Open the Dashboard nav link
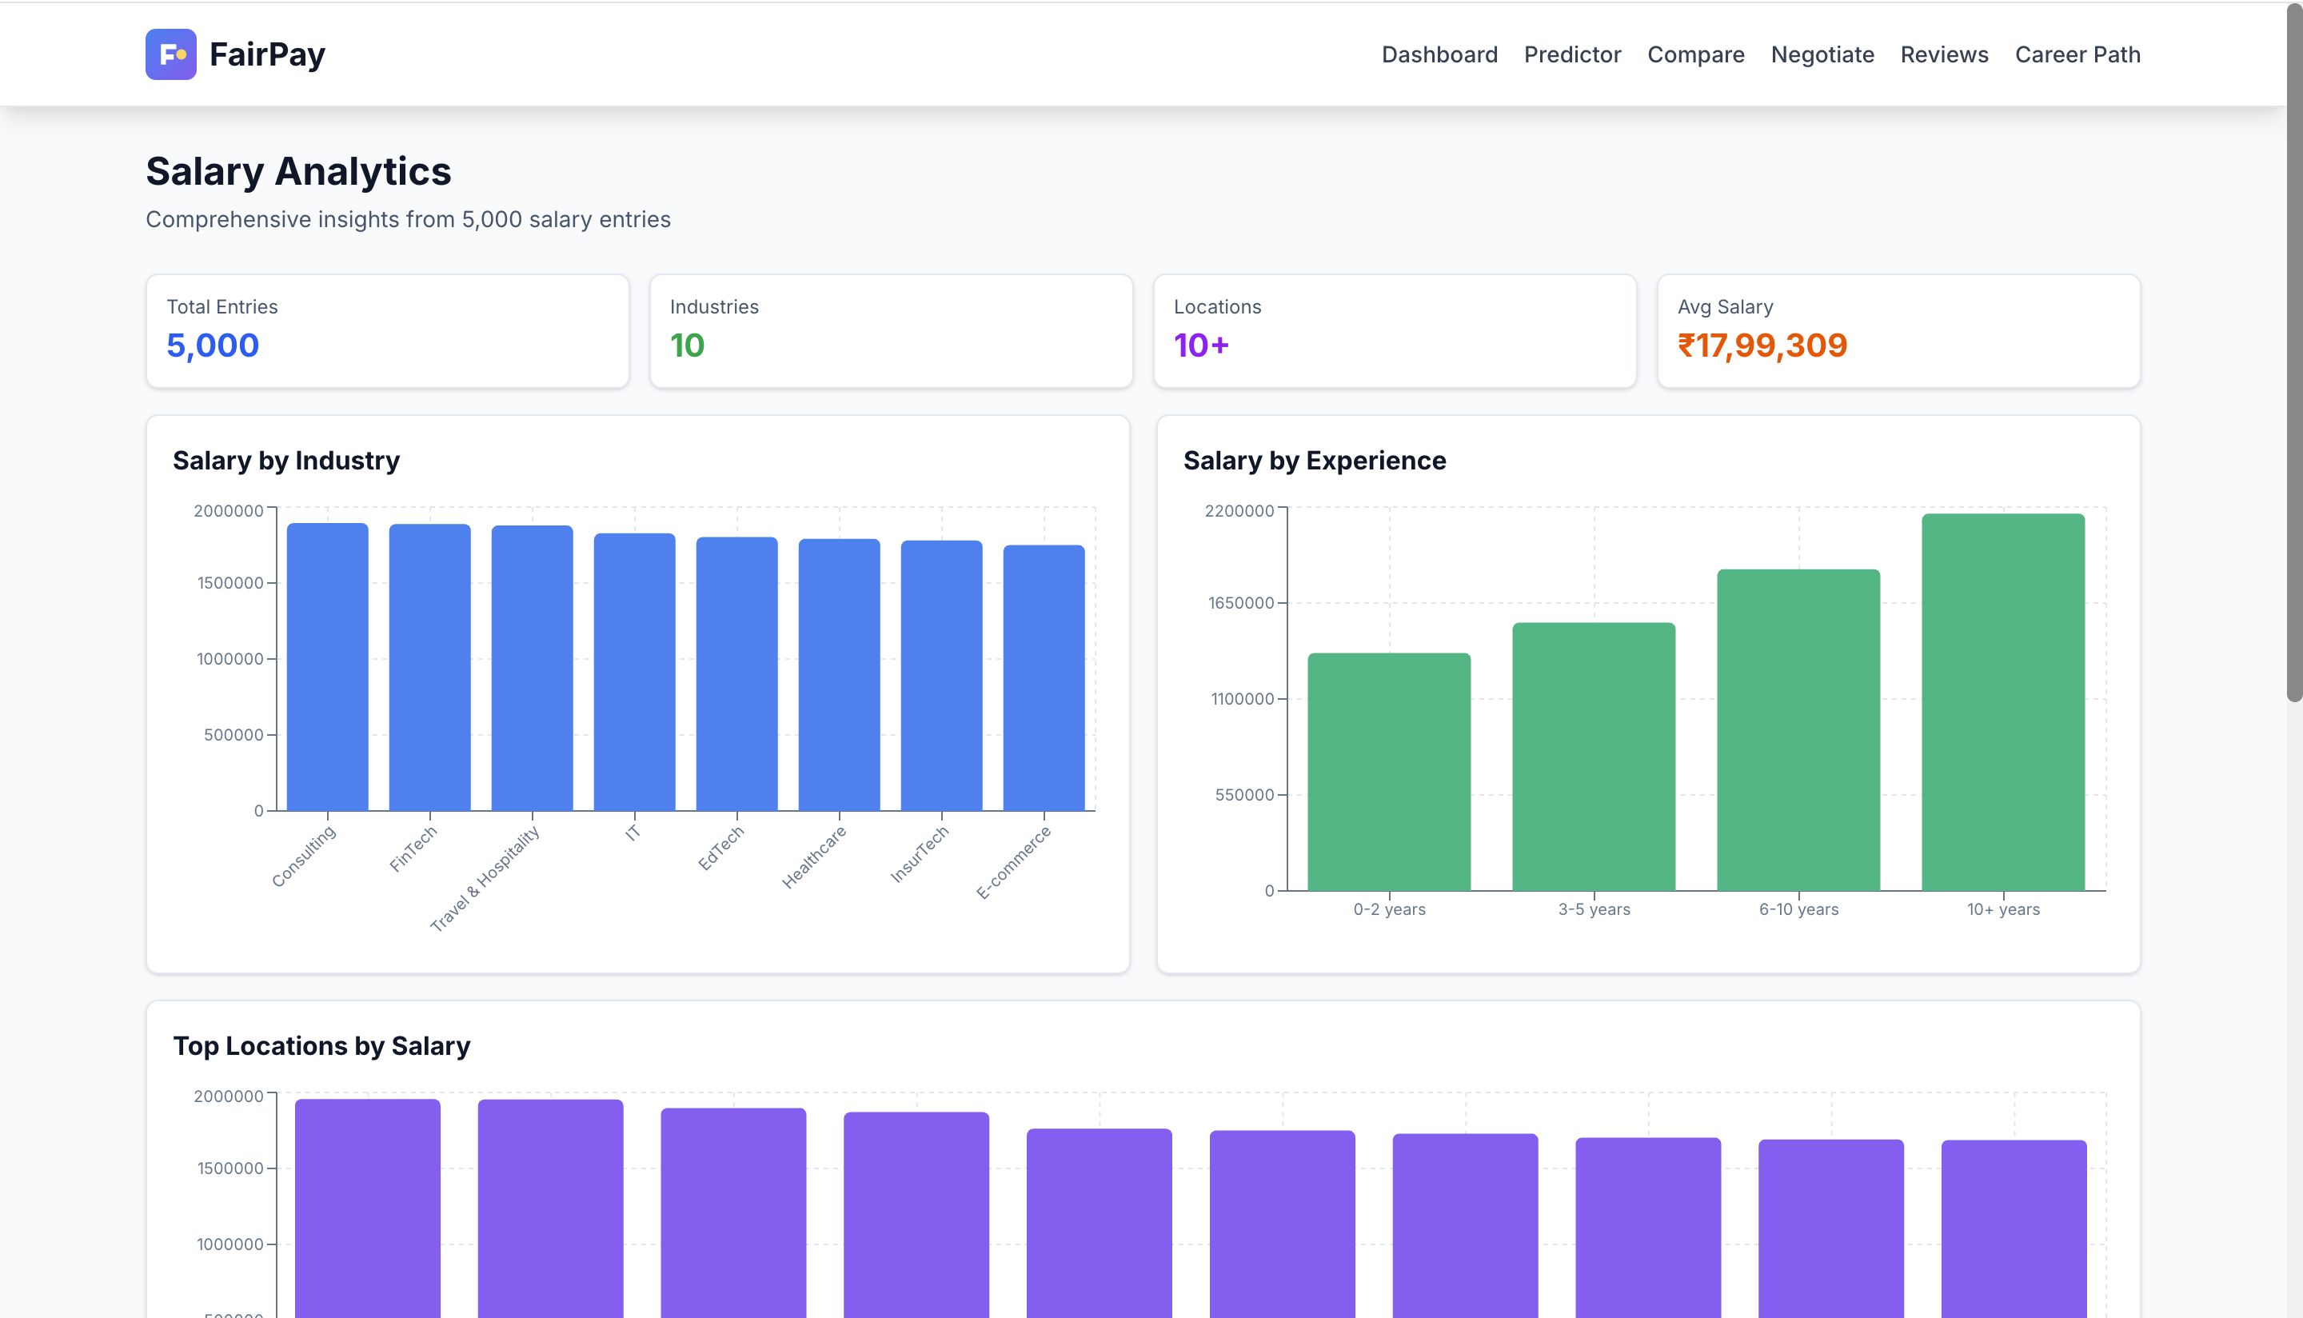The image size is (2303, 1318). tap(1439, 54)
